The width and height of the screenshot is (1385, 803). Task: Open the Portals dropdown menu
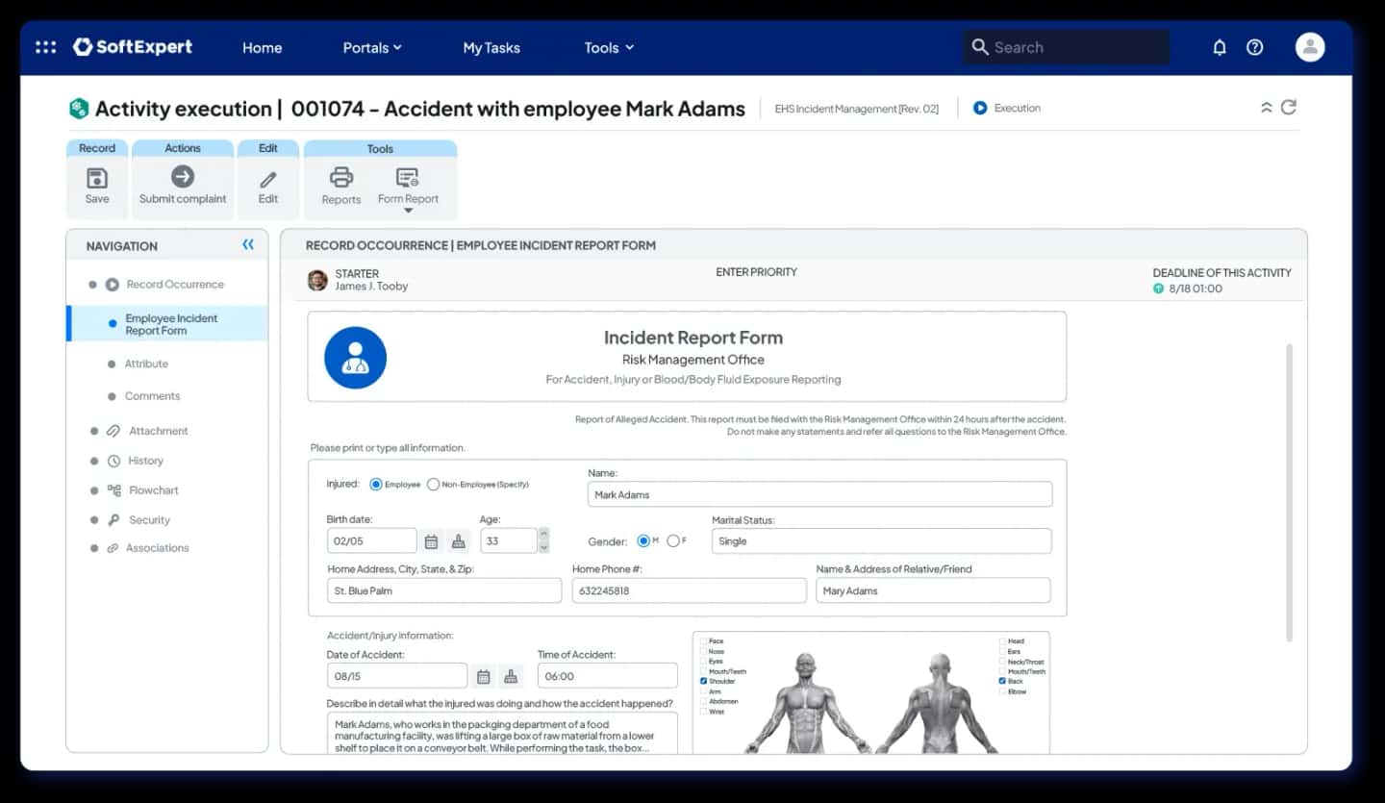(x=372, y=47)
